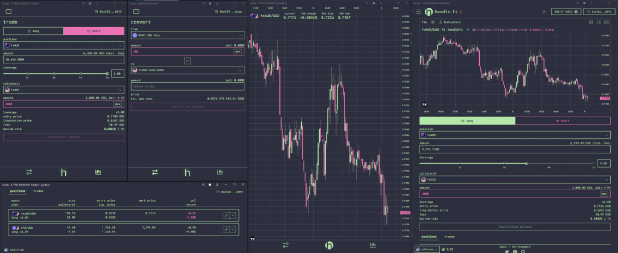Edit the fxAUD/USD position with pencil icon
The image size is (618, 253).
pos(226,214)
